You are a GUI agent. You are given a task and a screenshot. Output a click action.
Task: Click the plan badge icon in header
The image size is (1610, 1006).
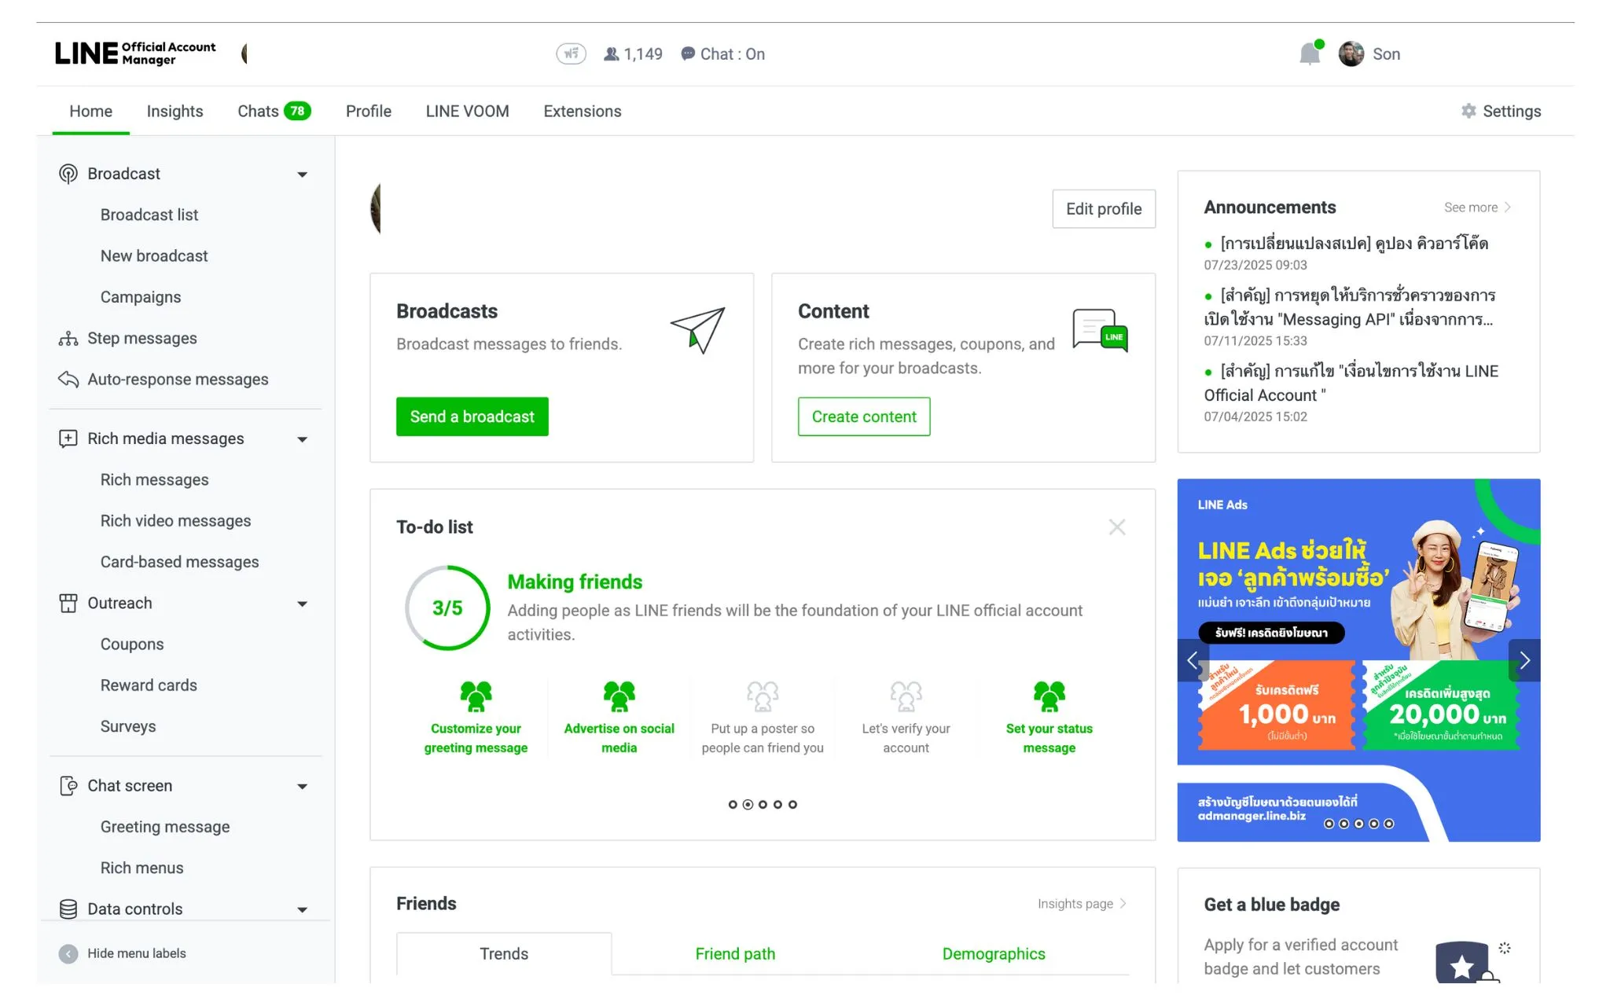(x=572, y=53)
